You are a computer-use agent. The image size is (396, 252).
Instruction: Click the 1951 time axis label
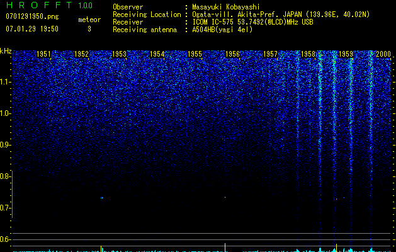(43, 54)
